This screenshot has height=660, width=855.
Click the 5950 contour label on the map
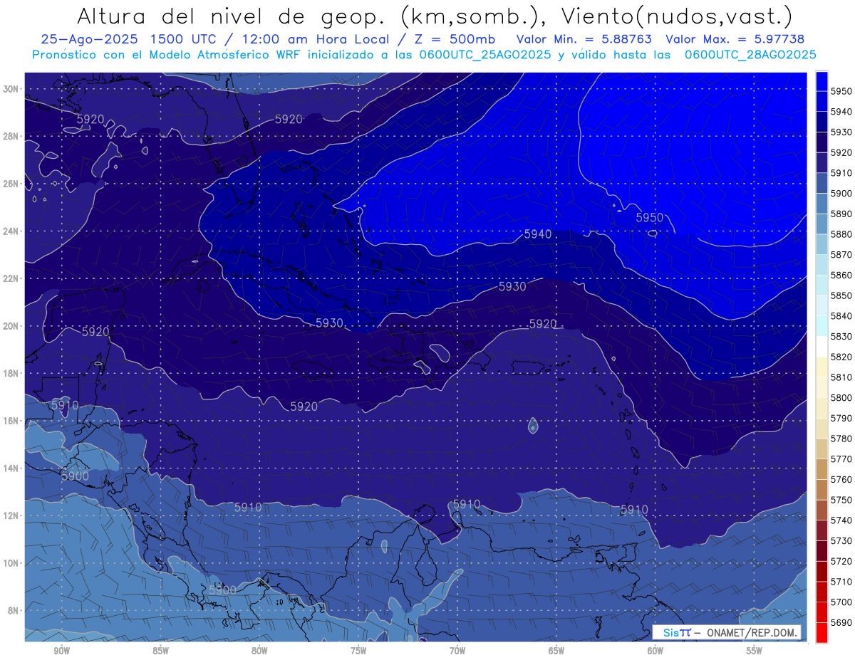coord(649,217)
